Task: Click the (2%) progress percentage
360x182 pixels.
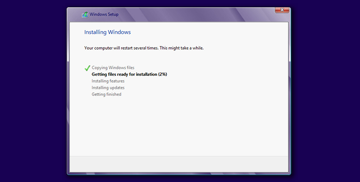Action: point(163,74)
